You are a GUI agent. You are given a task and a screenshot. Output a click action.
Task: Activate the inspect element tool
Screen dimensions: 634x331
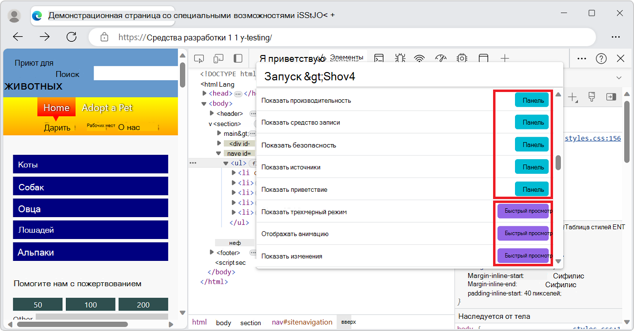[199, 58]
